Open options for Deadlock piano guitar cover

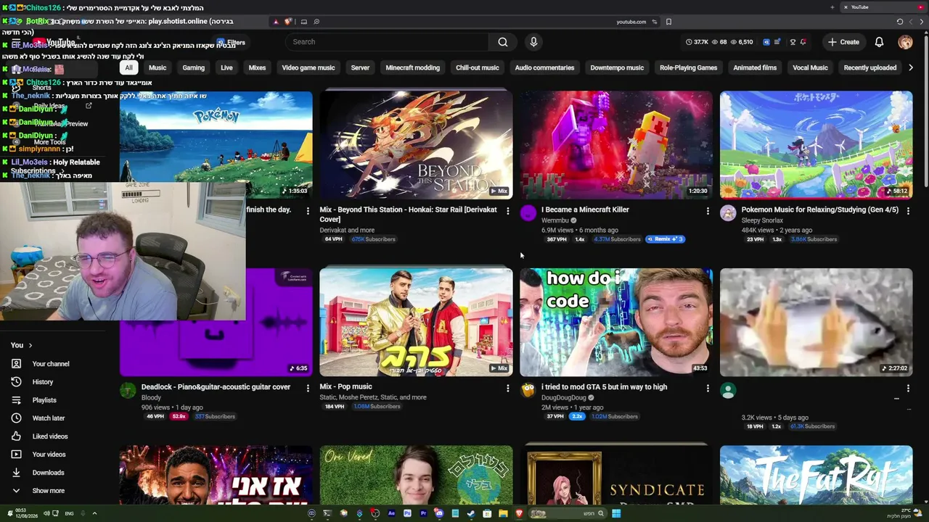307,389
